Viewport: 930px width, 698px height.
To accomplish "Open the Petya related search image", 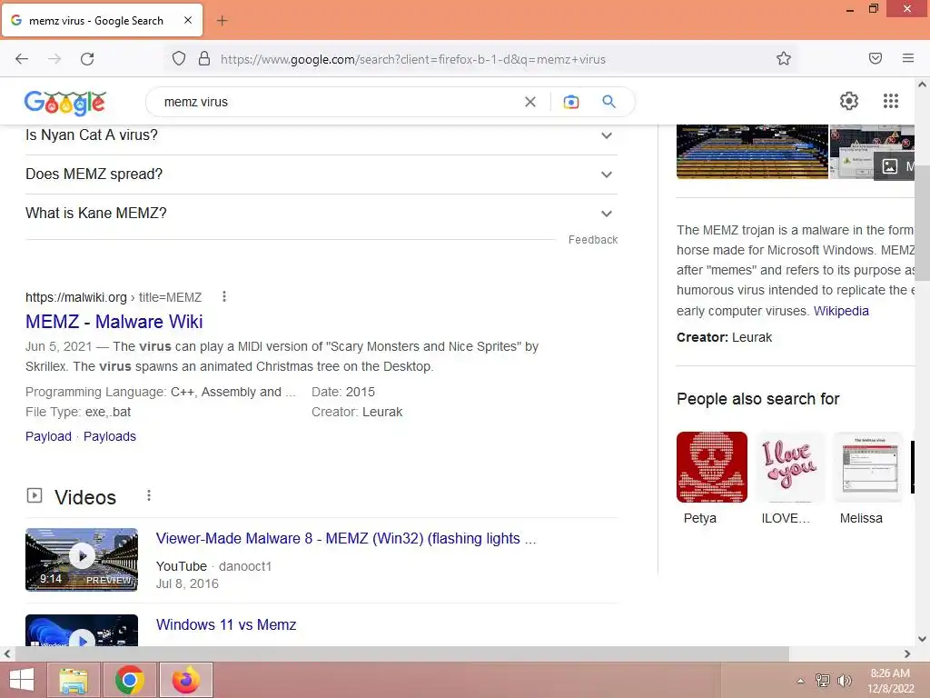I will click(712, 467).
